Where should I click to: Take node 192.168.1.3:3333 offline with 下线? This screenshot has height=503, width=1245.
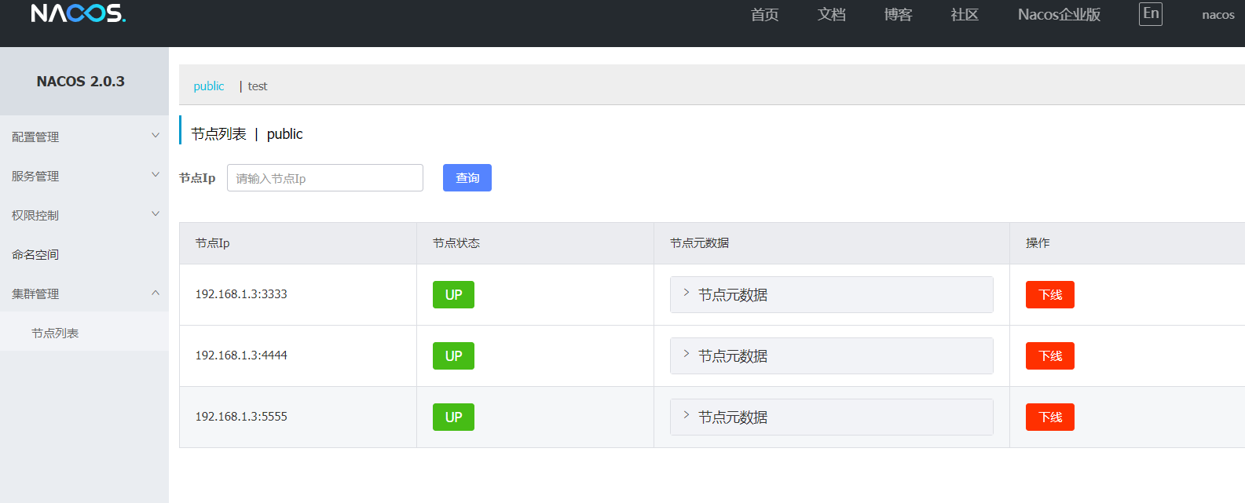pyautogui.click(x=1049, y=294)
